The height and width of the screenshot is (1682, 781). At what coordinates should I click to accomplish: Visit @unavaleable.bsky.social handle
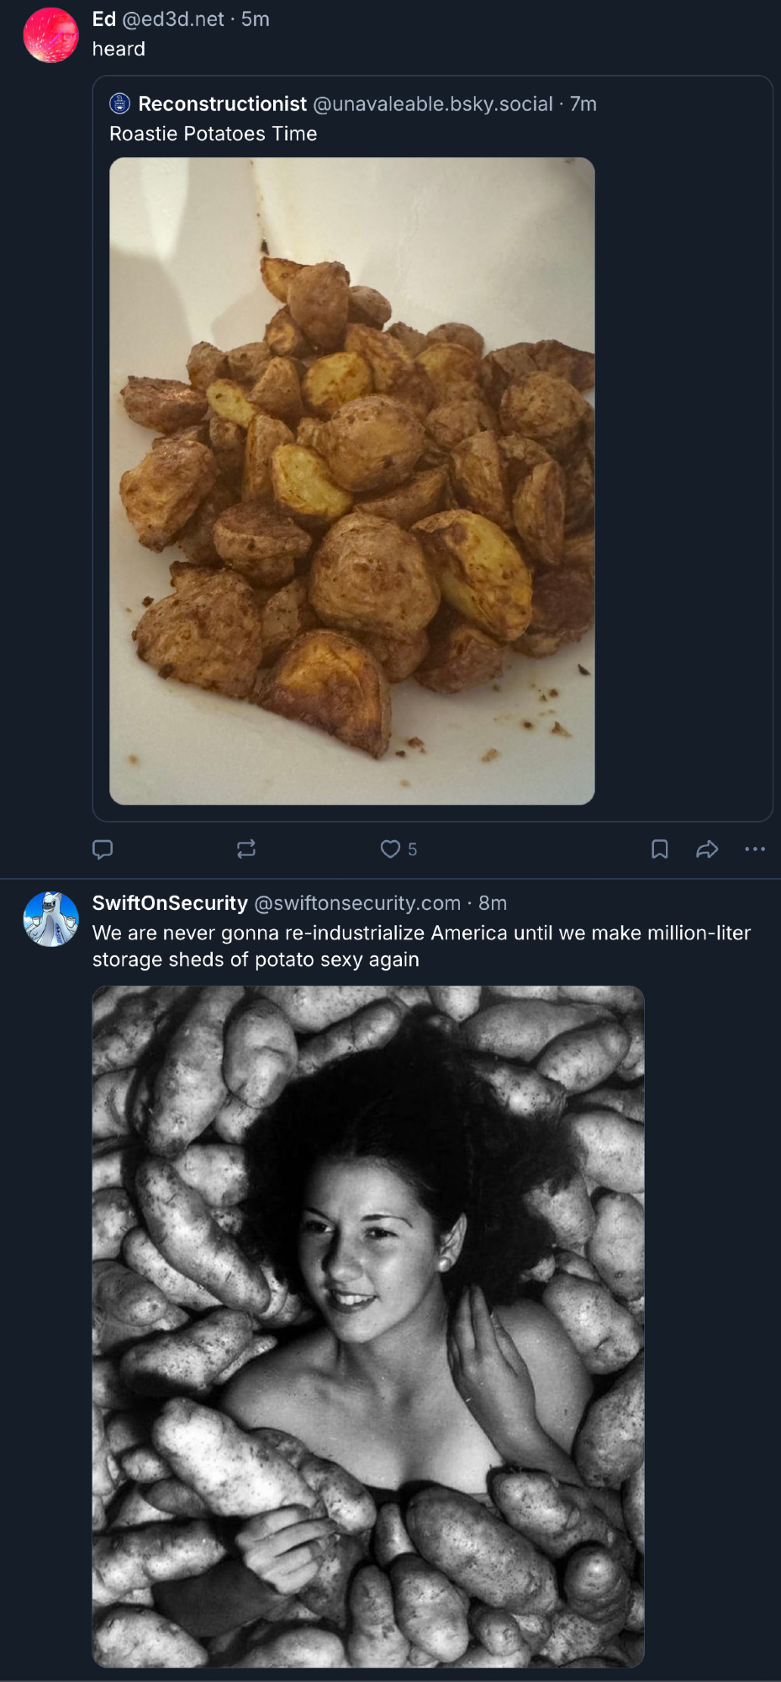pyautogui.click(x=433, y=104)
